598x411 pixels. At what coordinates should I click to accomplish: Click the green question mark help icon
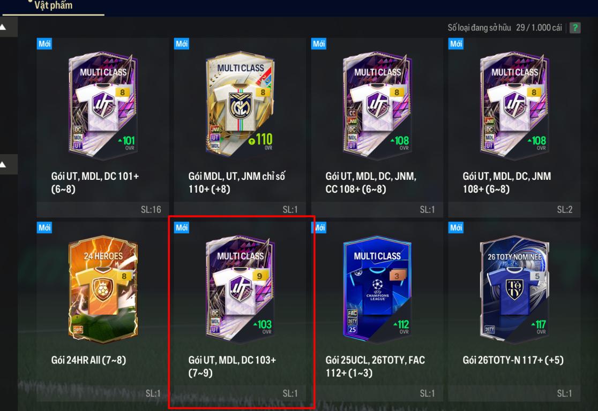575,28
